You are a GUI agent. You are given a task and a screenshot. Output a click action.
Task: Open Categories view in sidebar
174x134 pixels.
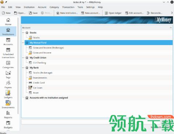tap(8, 64)
